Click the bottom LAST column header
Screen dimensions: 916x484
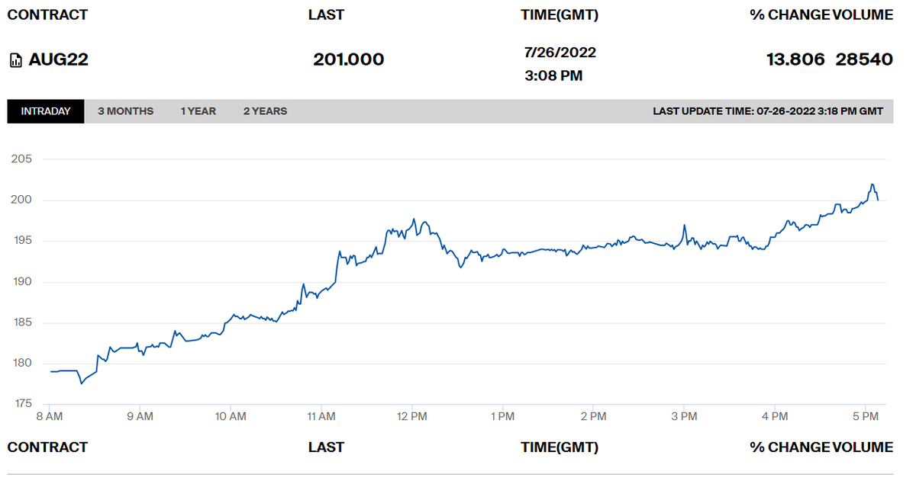click(326, 447)
